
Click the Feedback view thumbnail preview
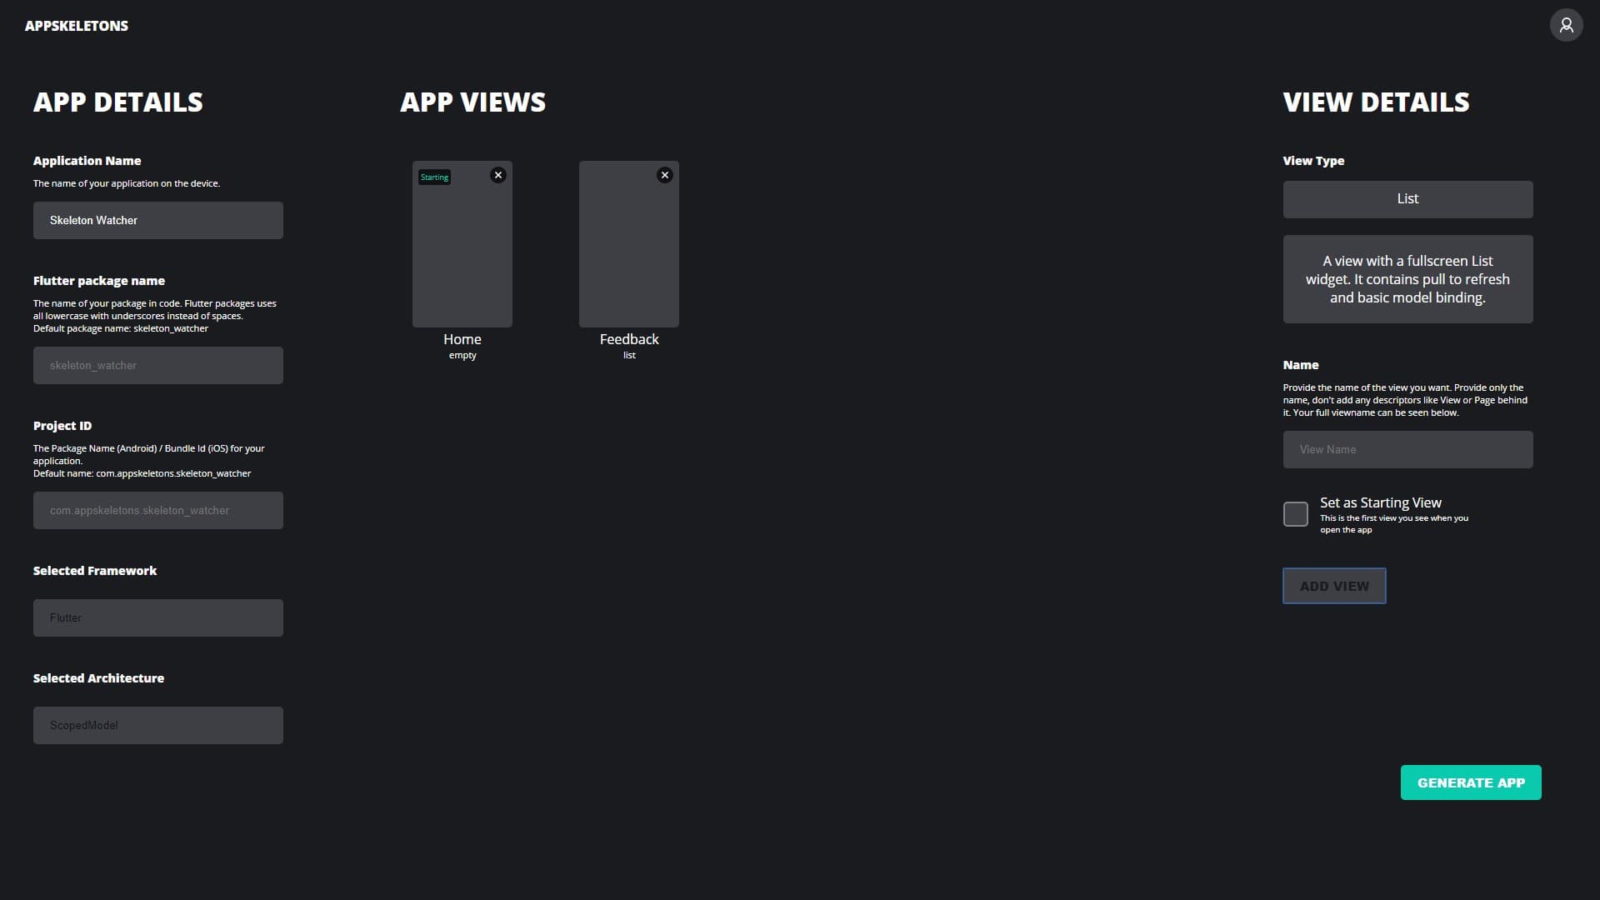(628, 244)
